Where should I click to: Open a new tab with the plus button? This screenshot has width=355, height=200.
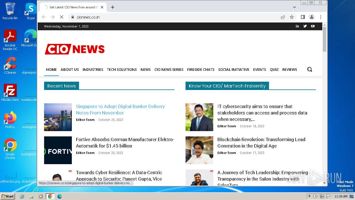coord(113,7)
